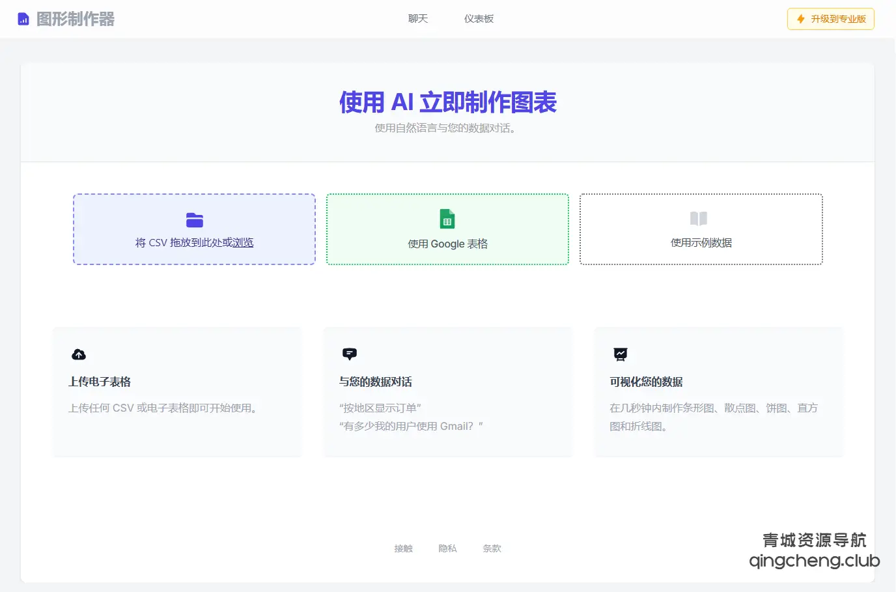Screen dimensions: 896x592
Task: Open the 条款 terms link
Action: (x=492, y=548)
